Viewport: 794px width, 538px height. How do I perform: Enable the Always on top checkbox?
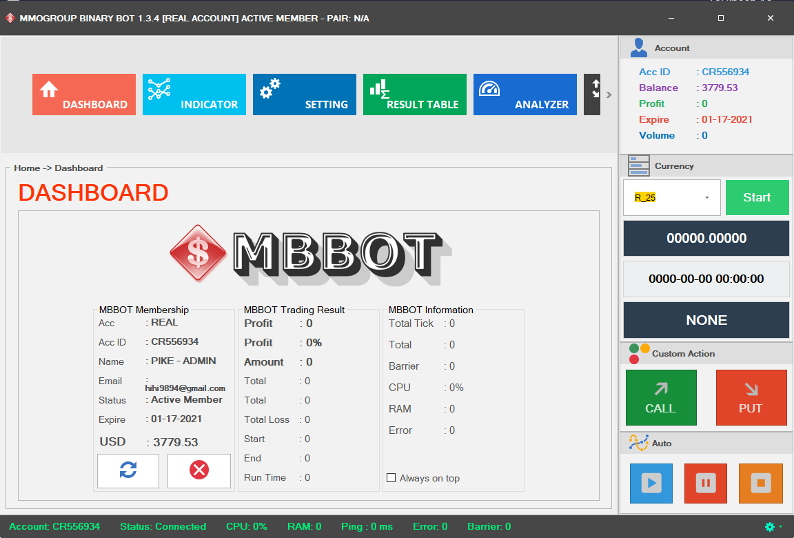tap(391, 478)
